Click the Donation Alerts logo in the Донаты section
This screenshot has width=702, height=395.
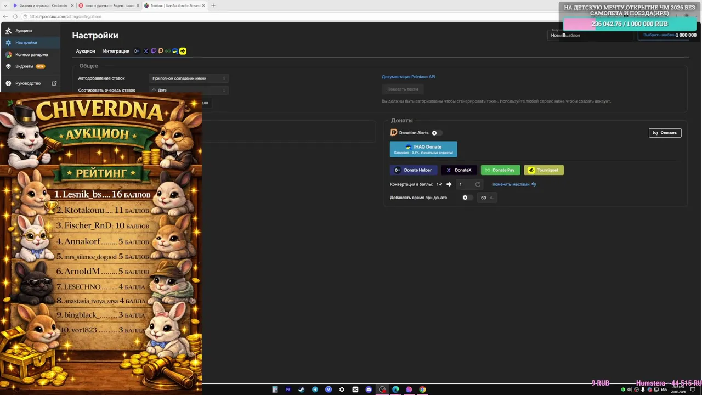point(394,133)
